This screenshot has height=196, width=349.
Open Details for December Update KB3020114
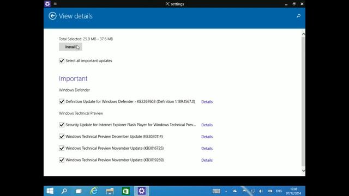click(207, 137)
